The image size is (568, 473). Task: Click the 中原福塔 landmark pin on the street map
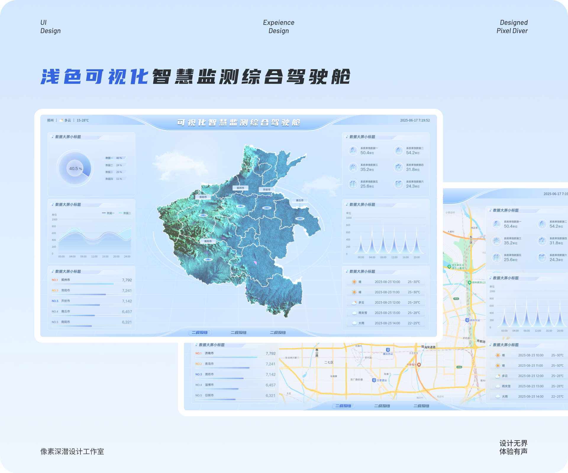tap(419, 365)
